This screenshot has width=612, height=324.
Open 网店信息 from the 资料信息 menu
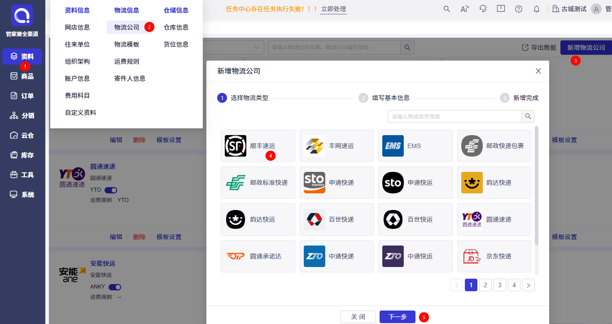click(x=78, y=27)
